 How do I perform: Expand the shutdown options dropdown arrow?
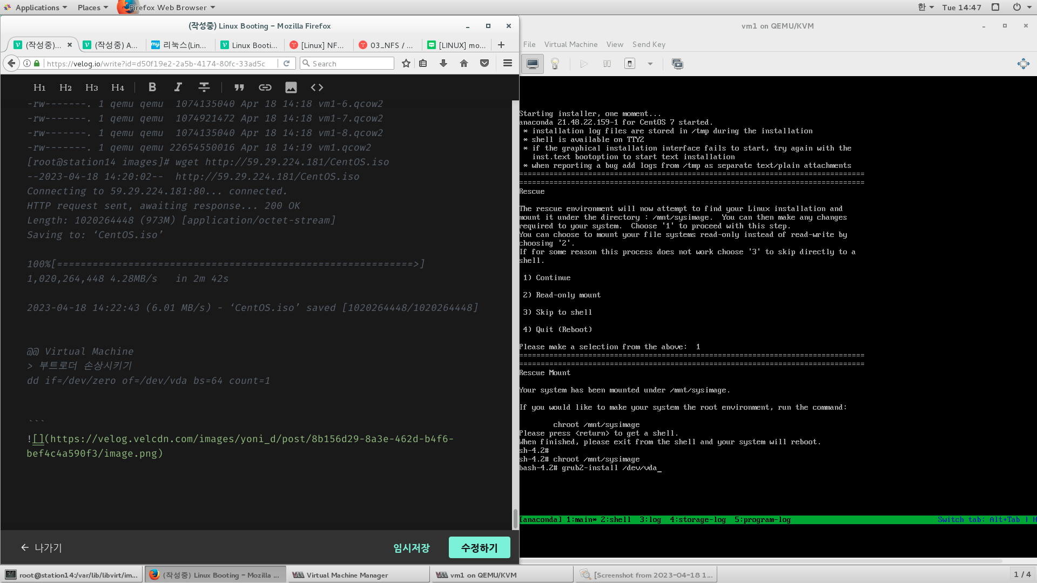click(650, 64)
